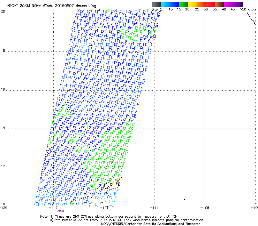Click the legend label '40'
The width and height of the screenshot is (258, 226).
pyautogui.click(x=224, y=9)
